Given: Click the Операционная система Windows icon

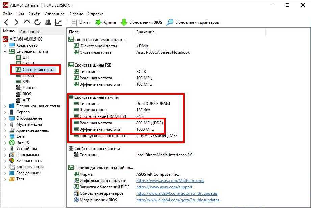Looking at the screenshot, I should pyautogui.click(x=12, y=106).
